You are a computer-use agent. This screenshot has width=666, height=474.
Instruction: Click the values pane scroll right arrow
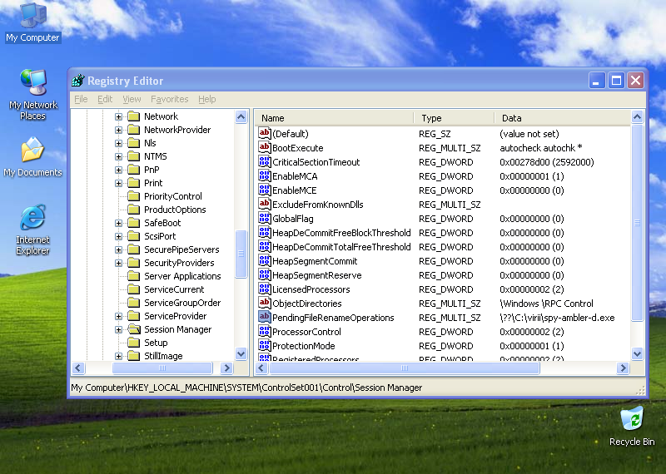point(623,368)
